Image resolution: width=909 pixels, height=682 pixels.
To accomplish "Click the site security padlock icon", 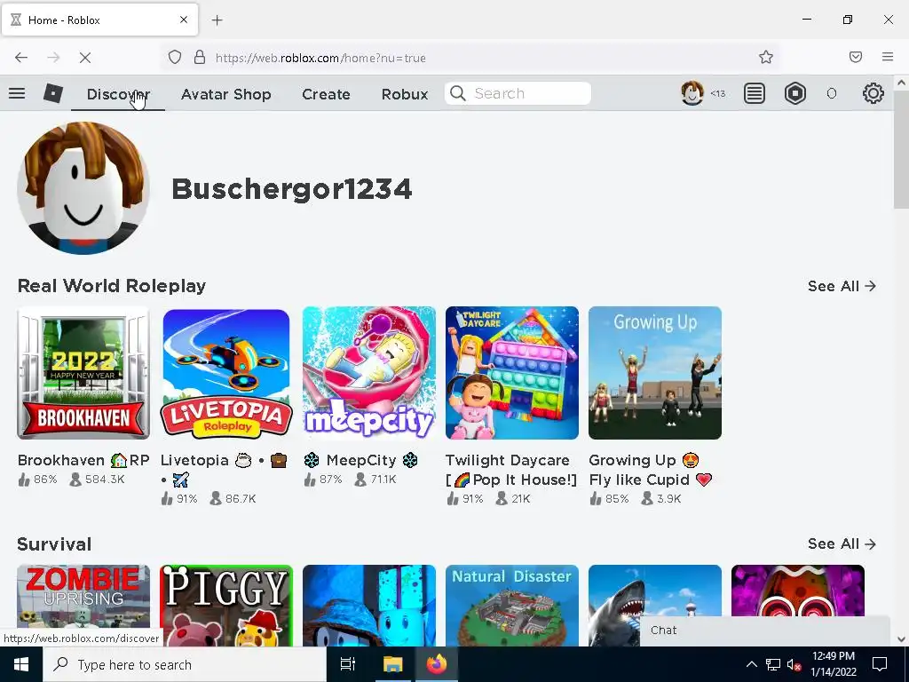I will click(x=200, y=58).
